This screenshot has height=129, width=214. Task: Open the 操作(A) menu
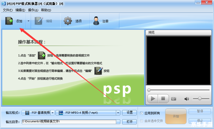click(33, 10)
